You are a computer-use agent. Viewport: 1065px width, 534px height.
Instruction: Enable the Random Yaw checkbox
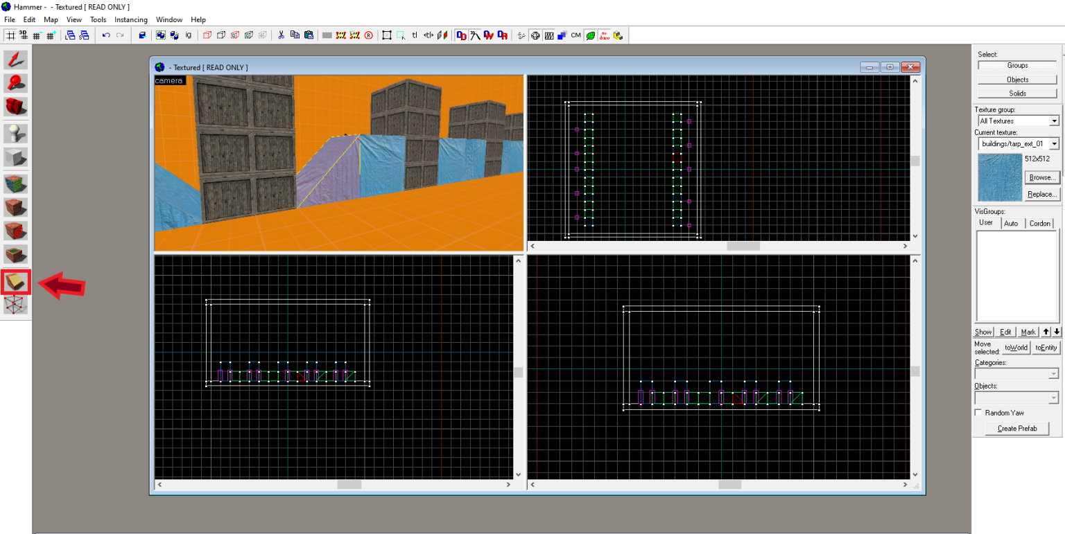pos(978,412)
